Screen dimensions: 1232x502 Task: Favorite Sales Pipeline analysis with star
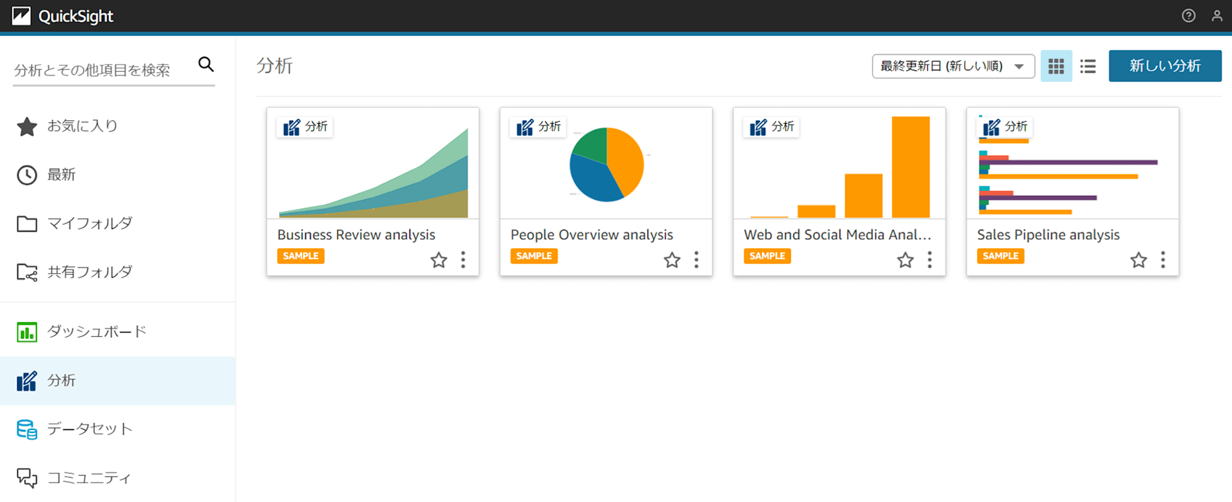click(x=1139, y=260)
